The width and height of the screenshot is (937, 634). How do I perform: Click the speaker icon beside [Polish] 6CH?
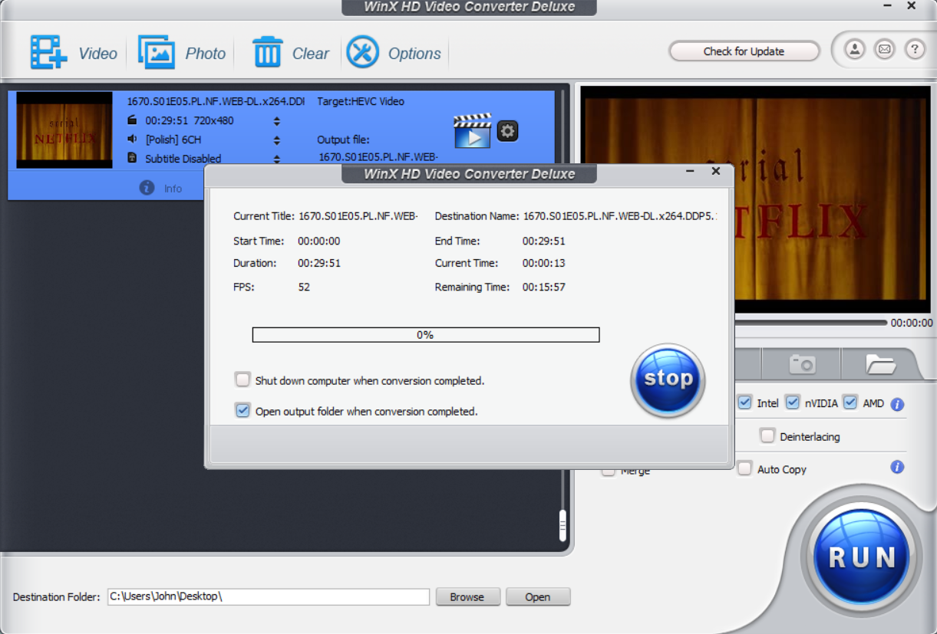tap(132, 140)
